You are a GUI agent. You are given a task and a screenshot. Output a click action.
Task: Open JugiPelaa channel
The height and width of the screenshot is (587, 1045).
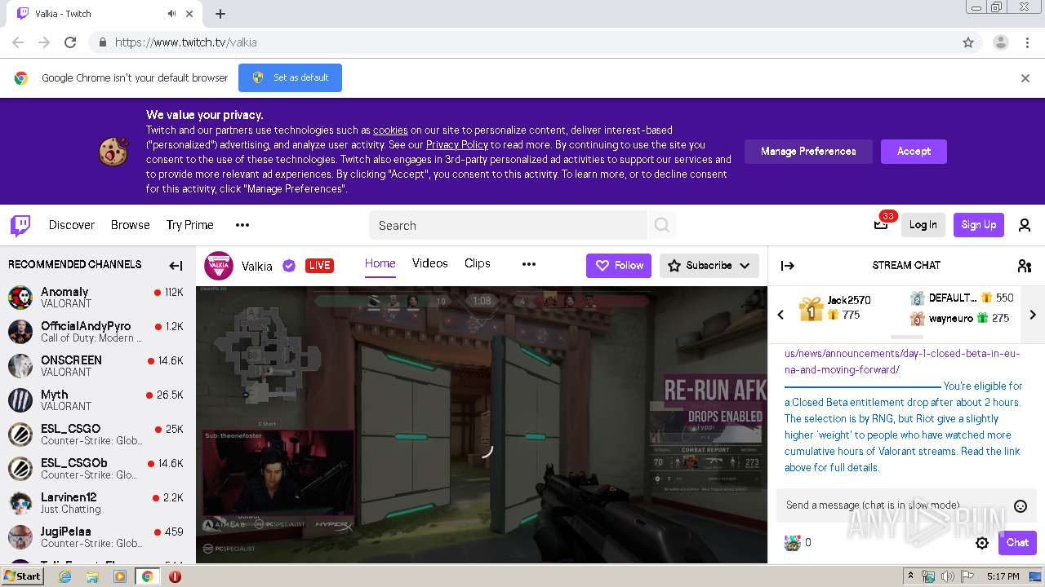coord(97,537)
